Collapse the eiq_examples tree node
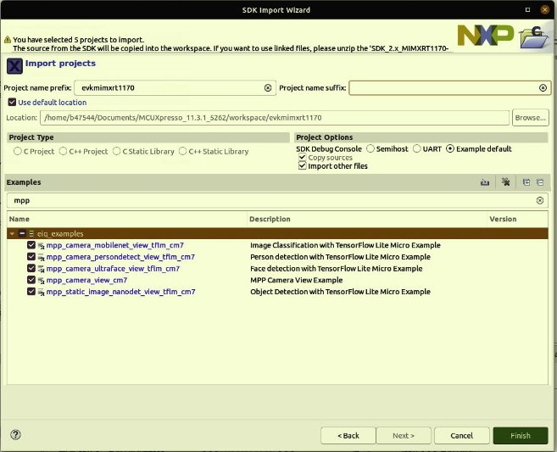557x452 pixels. pyautogui.click(x=12, y=234)
